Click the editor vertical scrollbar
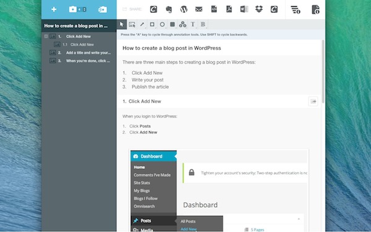The height and width of the screenshot is (232, 371). tap(323, 71)
